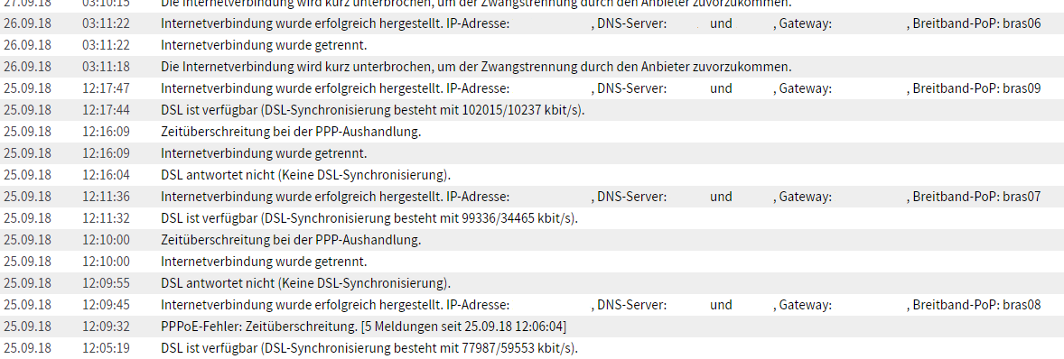Viewport: 1064px width, 359px height.
Task: Select the entry with Breitband-PoP bras08
Action: point(532,306)
